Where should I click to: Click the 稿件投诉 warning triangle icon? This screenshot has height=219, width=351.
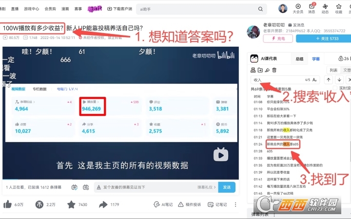click(x=181, y=204)
